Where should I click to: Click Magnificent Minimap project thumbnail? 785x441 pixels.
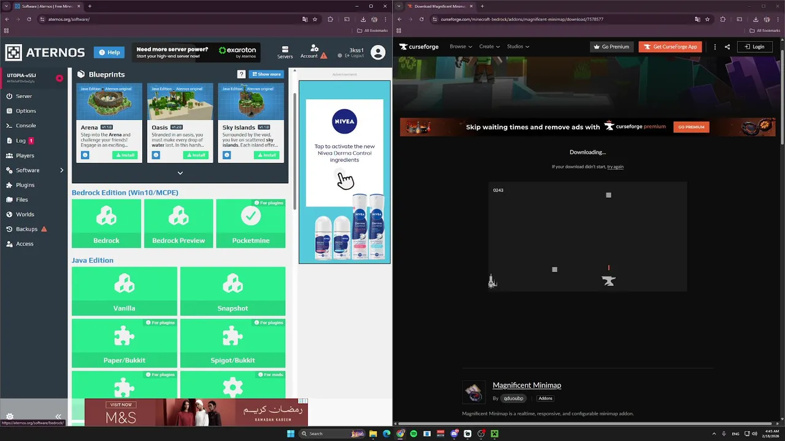473,393
